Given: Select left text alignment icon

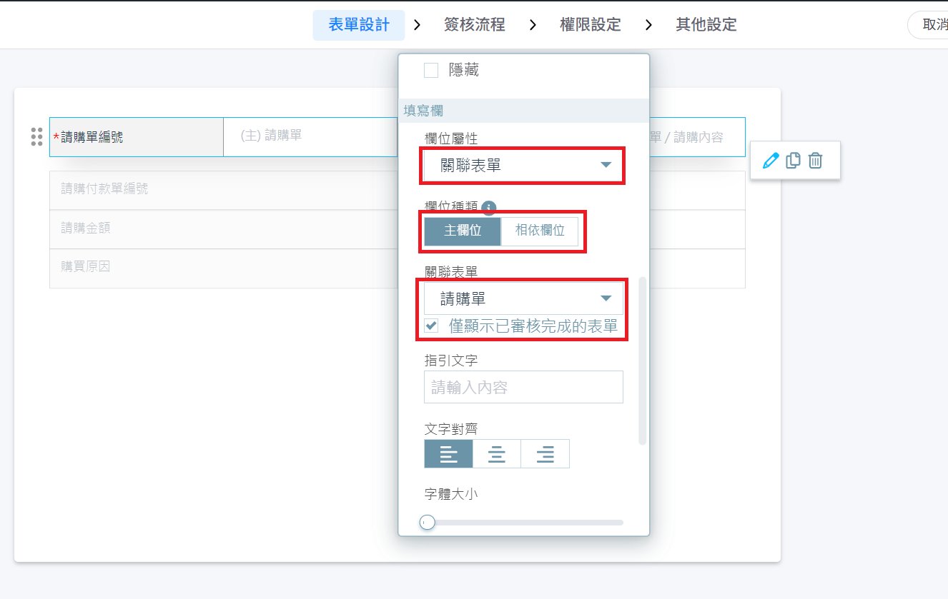Looking at the screenshot, I should tap(448, 453).
